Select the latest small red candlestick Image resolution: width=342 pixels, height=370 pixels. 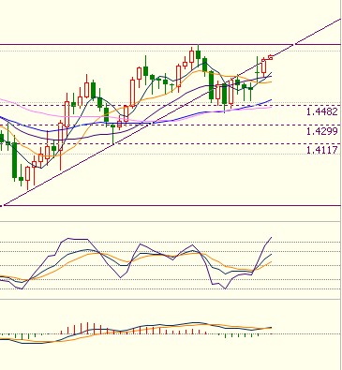pos(271,57)
